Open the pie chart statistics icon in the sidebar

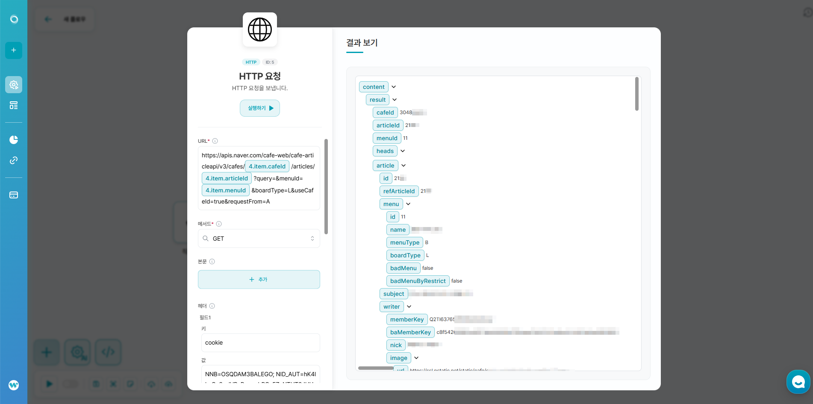click(14, 140)
